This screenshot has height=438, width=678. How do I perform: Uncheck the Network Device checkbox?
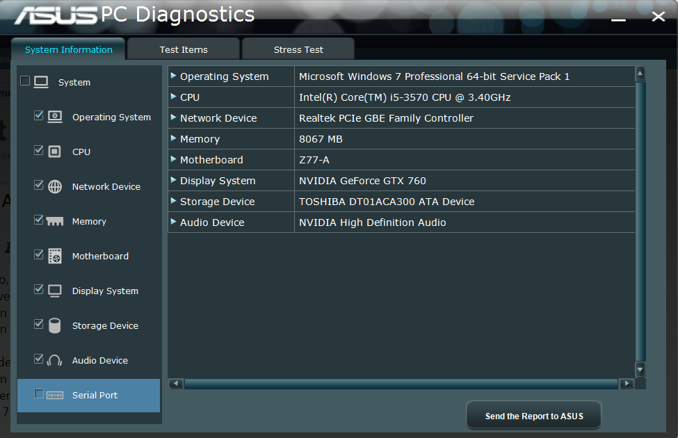pos(39,185)
